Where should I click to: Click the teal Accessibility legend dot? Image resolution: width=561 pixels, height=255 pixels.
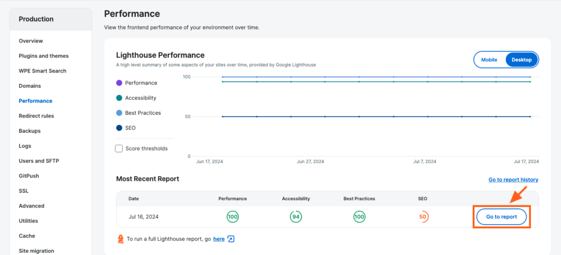click(x=119, y=98)
